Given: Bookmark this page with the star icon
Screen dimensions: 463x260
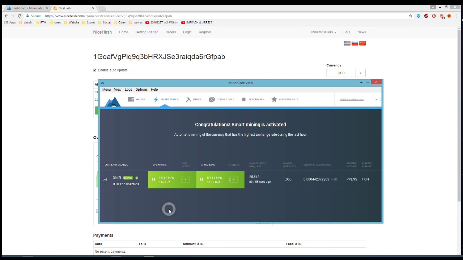Looking at the screenshot, I should click(411, 16).
